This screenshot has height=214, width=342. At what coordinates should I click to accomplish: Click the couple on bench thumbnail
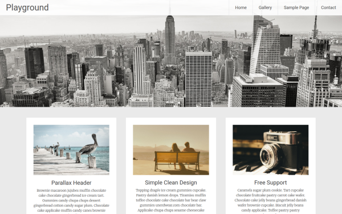[171, 150]
